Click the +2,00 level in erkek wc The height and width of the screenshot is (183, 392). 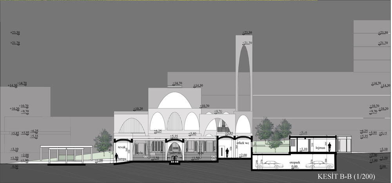pos(243,155)
